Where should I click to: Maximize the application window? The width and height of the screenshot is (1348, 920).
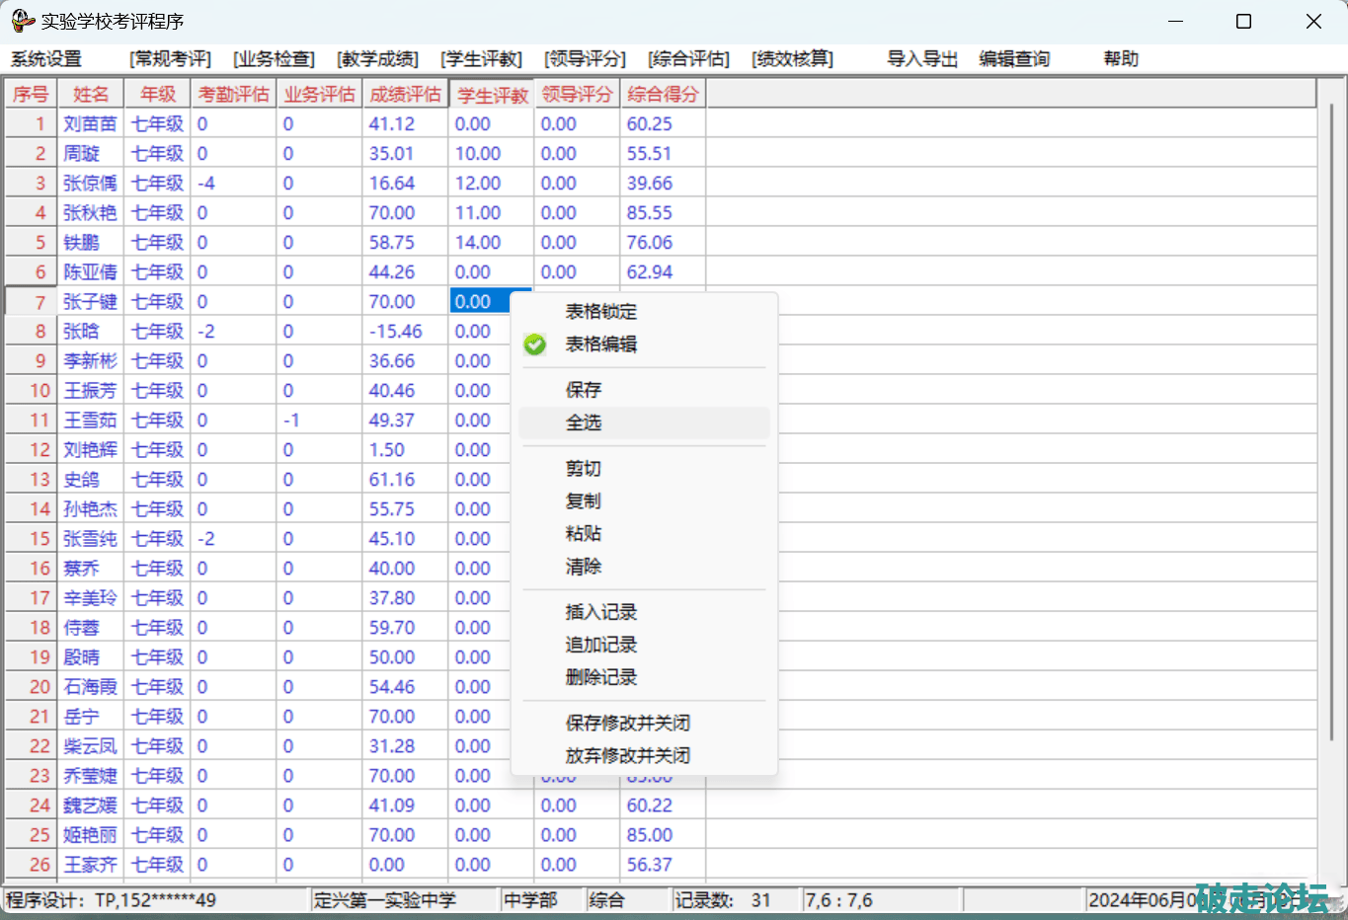pos(1243,22)
